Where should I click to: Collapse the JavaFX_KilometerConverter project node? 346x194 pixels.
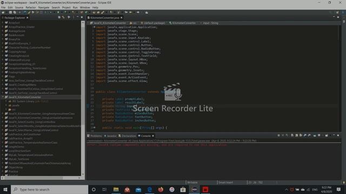pyautogui.click(x=3, y=97)
